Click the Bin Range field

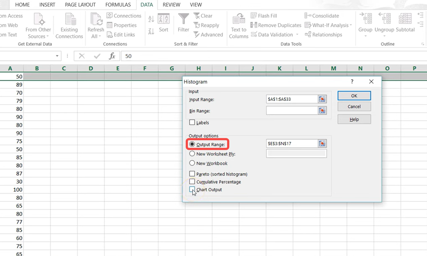click(x=292, y=111)
